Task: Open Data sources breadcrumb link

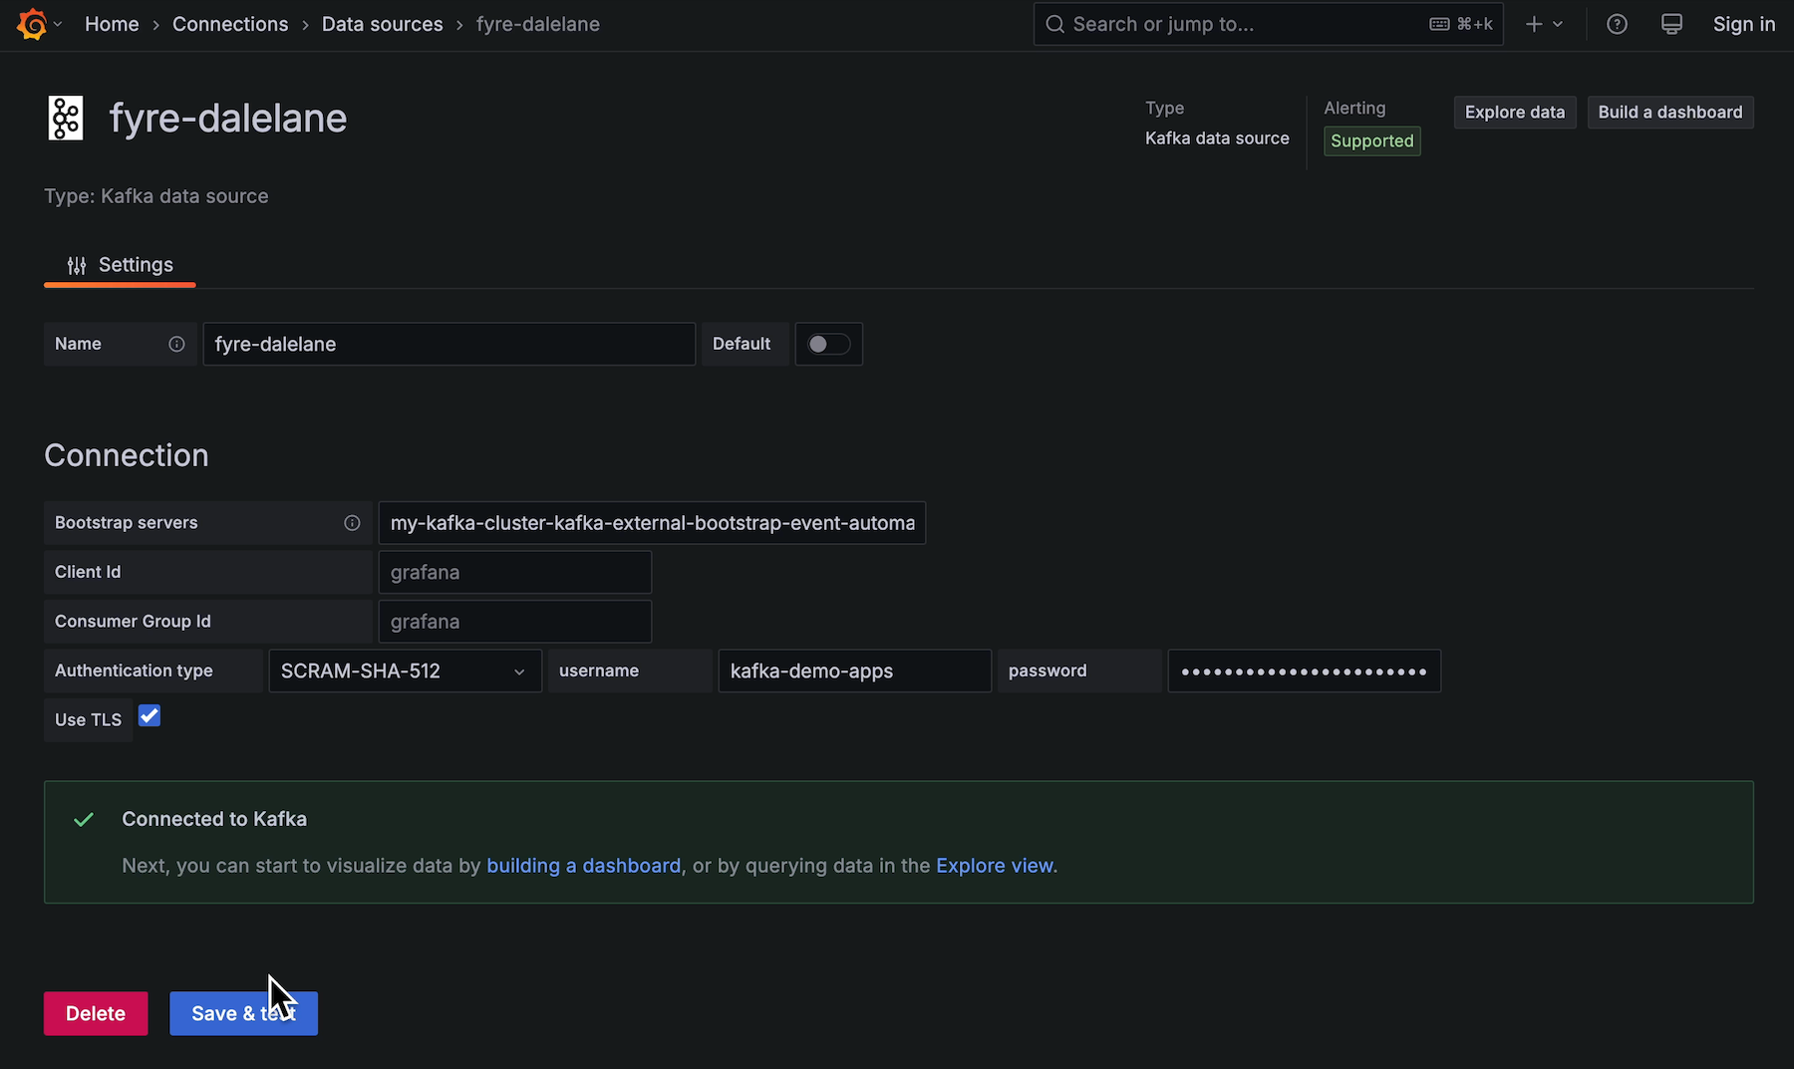Action: point(382,24)
